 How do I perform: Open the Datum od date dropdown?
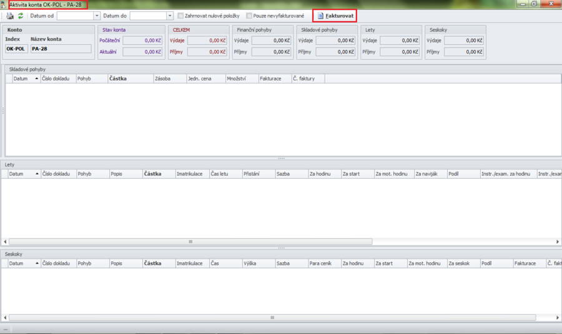pyautogui.click(x=97, y=16)
